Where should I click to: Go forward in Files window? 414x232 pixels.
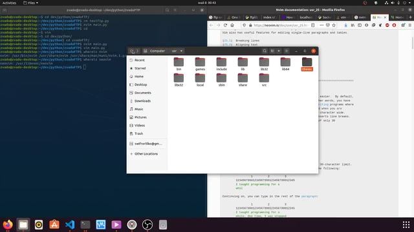[x=138, y=51]
